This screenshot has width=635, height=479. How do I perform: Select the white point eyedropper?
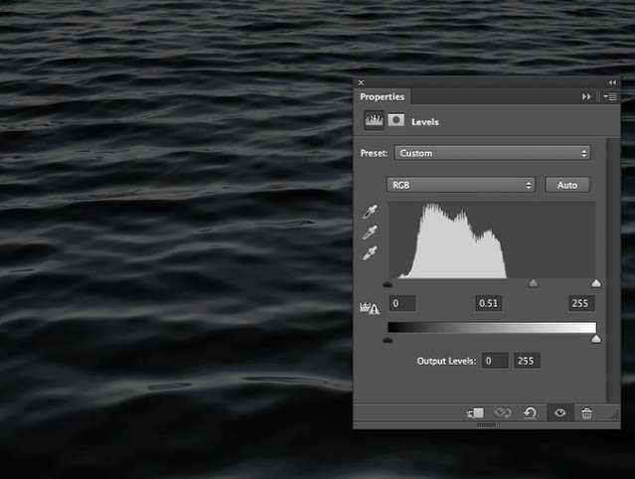[372, 253]
